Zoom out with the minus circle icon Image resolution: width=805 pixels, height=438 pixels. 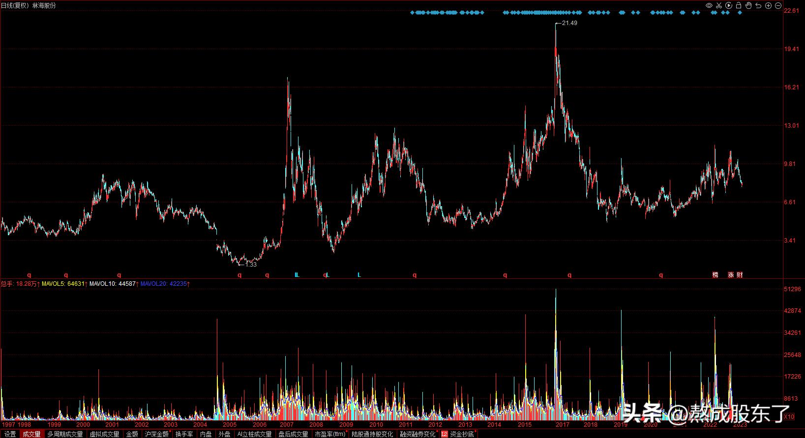(x=777, y=5)
